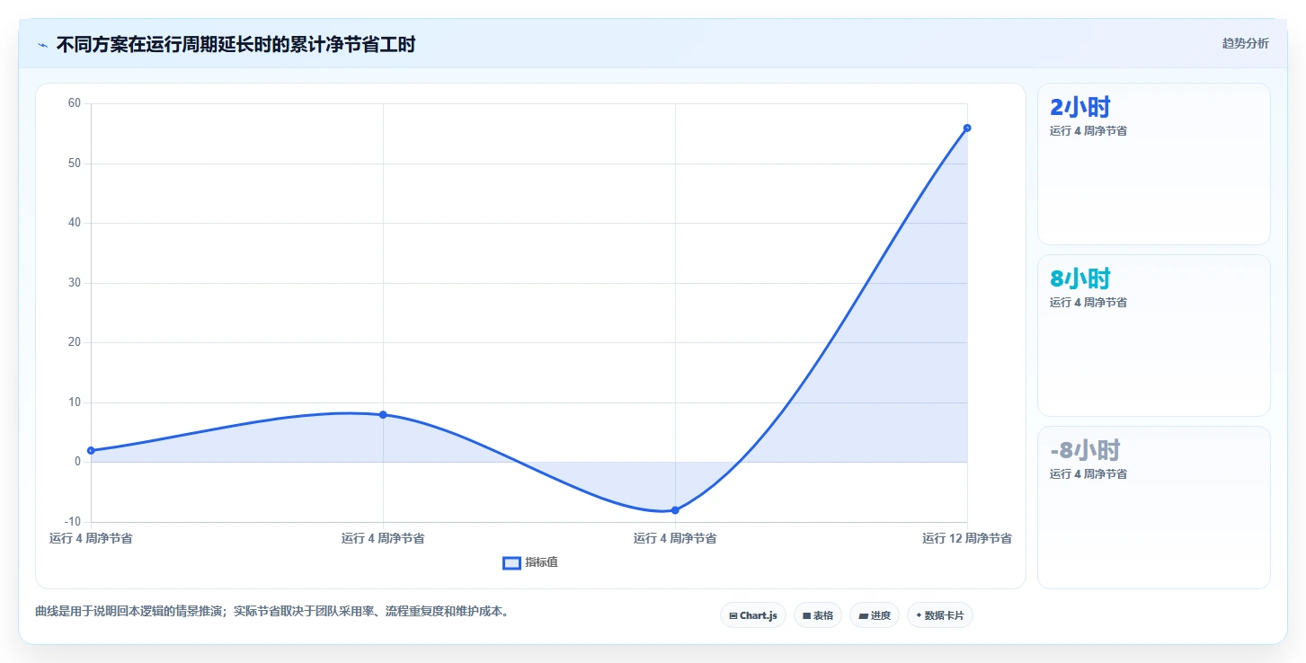Select the data point at value -8
1306x663 pixels.
point(675,510)
